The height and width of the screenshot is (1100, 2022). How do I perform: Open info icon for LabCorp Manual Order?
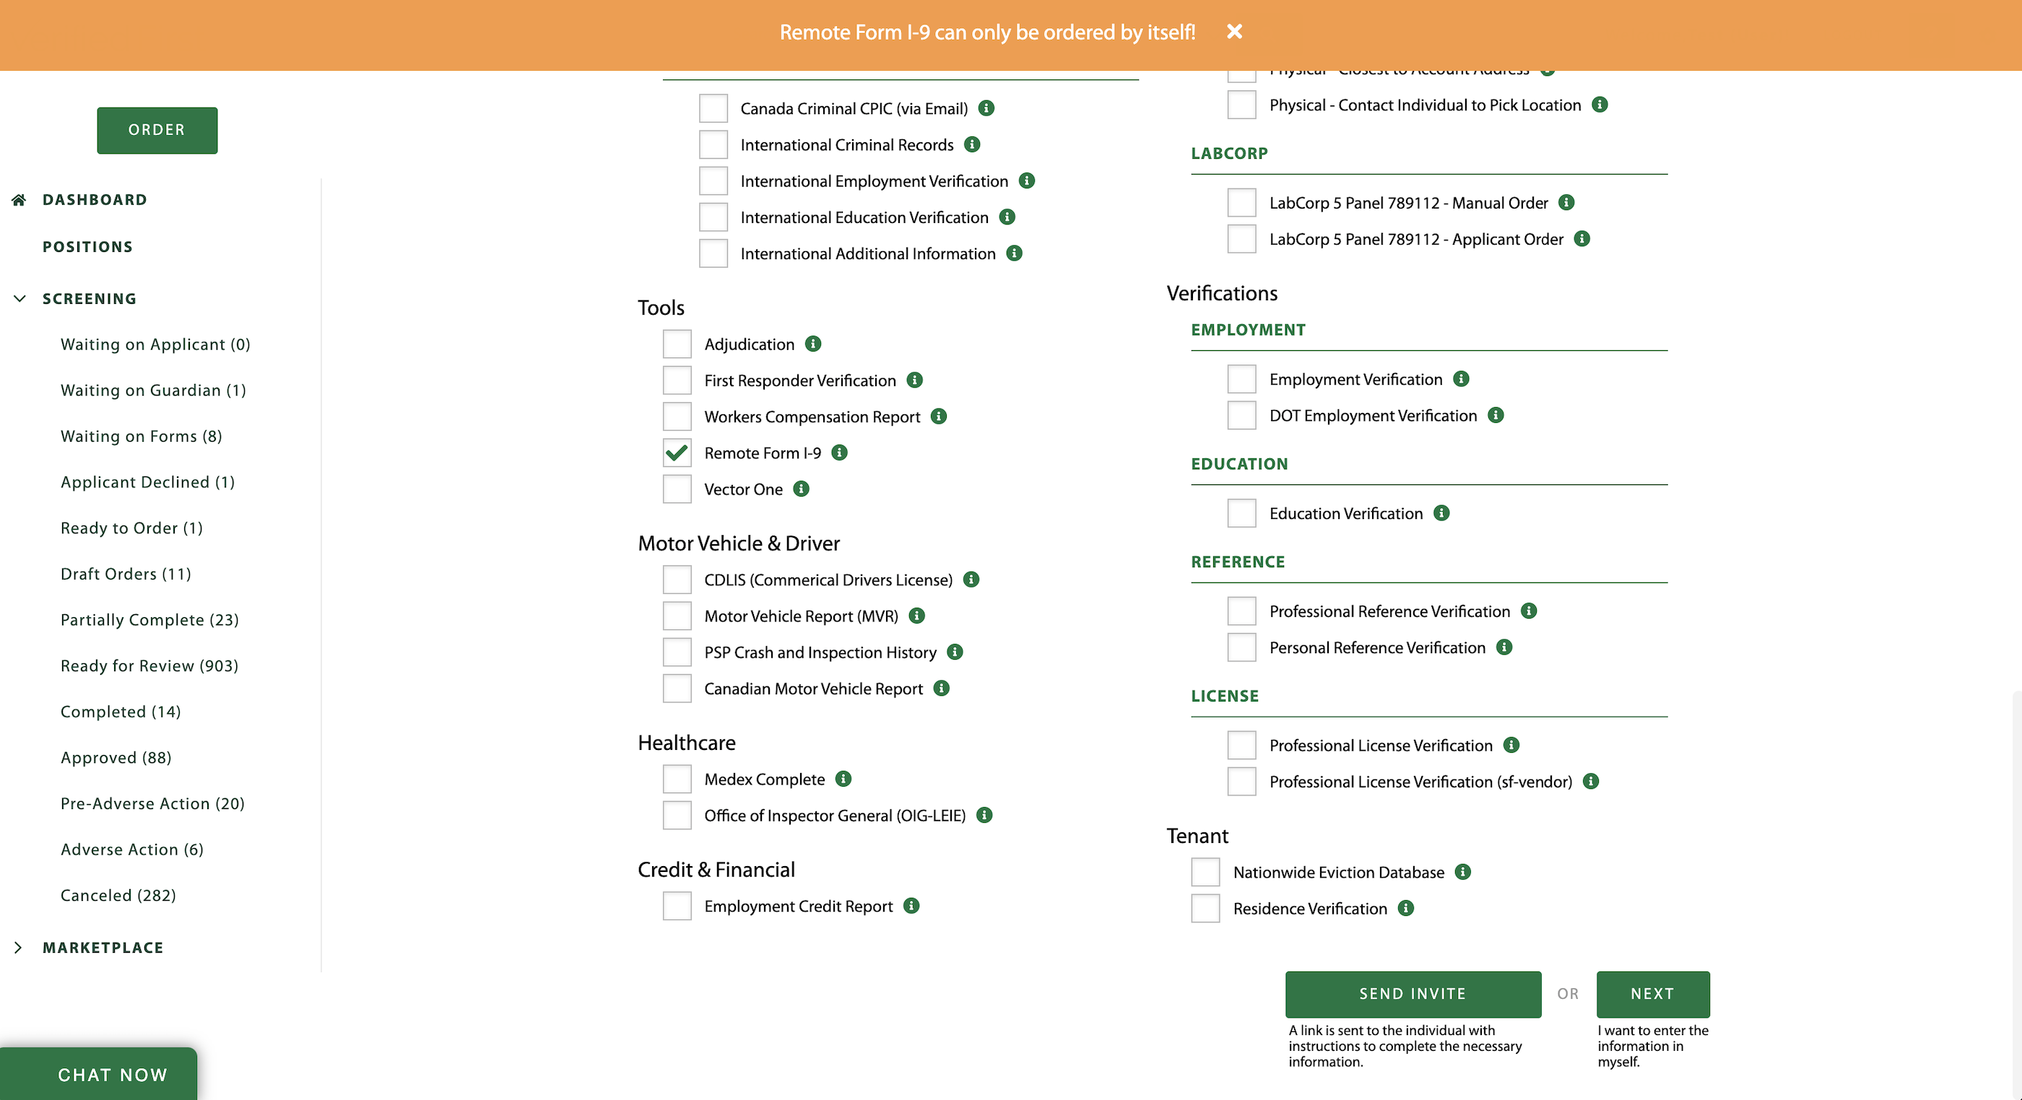(x=1567, y=202)
